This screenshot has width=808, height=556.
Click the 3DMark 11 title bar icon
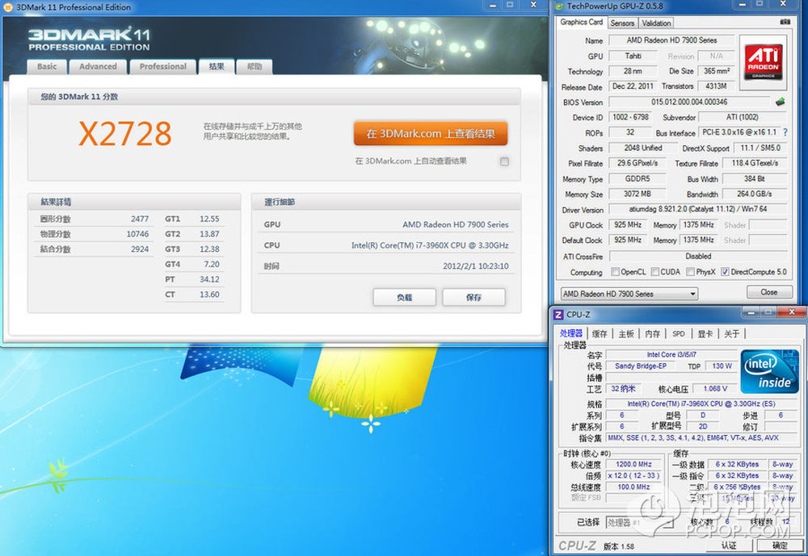[9, 7]
